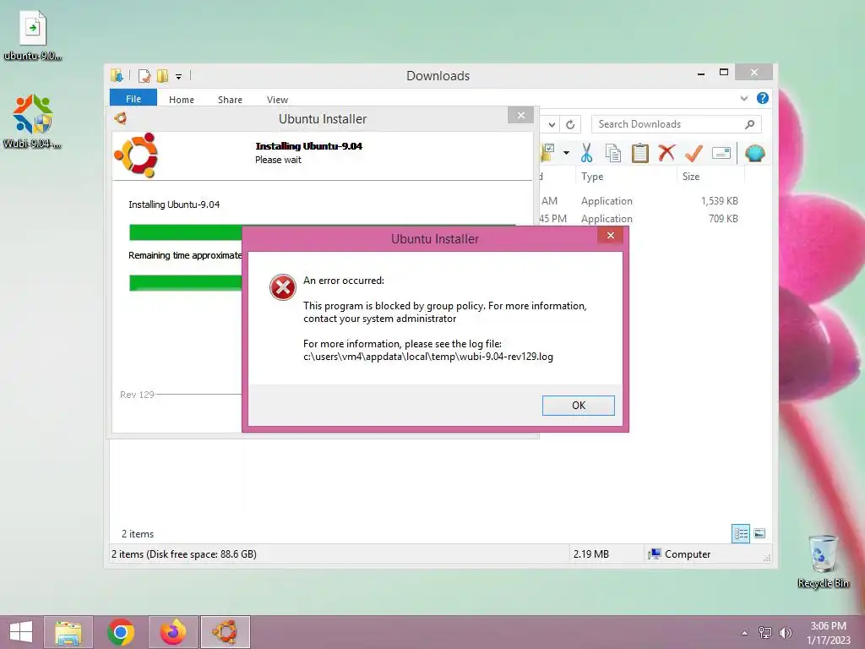Click the red error icon in the dialog
865x649 pixels.
click(x=282, y=287)
